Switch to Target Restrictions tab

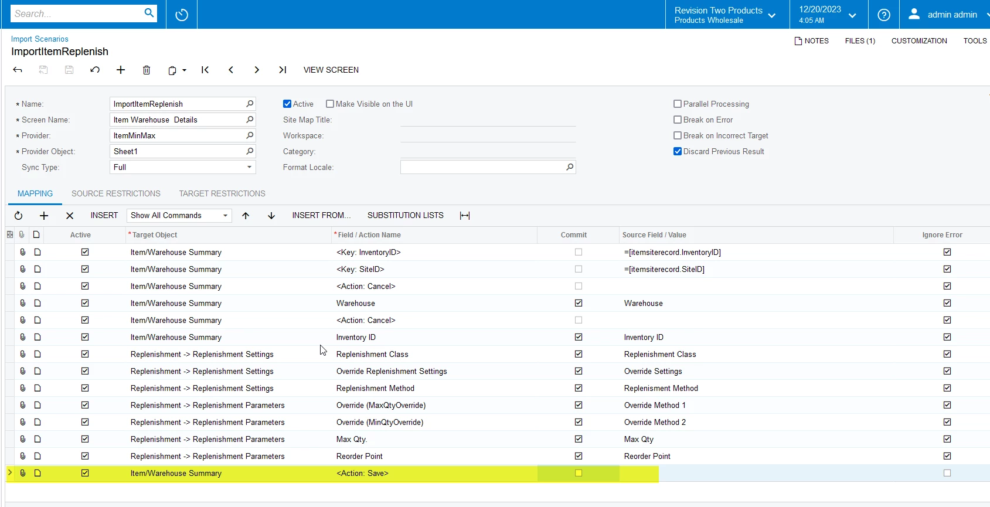point(222,193)
